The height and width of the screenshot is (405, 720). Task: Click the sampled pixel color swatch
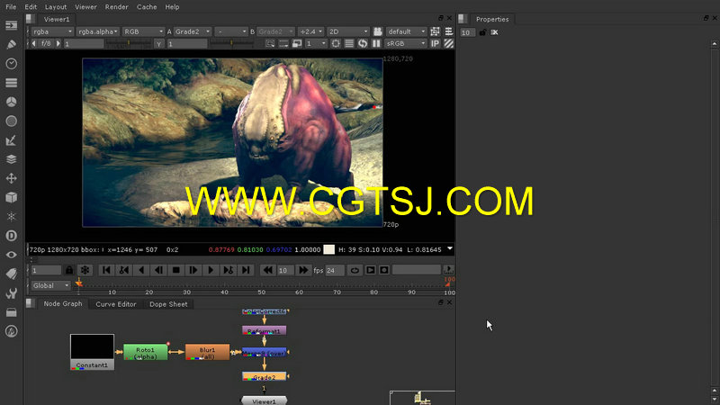click(328, 249)
